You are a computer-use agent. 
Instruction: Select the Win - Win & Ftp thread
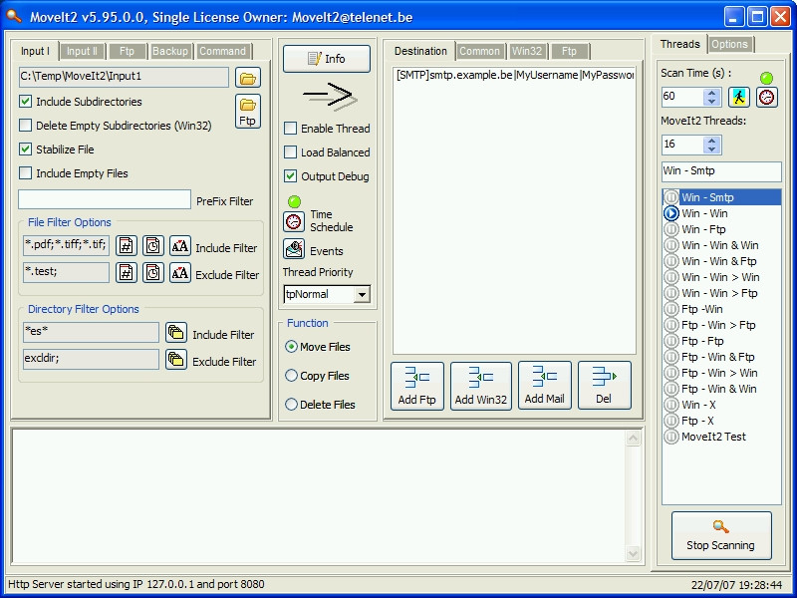coord(718,261)
